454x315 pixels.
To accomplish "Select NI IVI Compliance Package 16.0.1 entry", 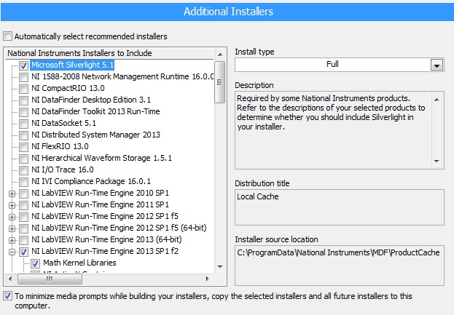I will point(91,181).
